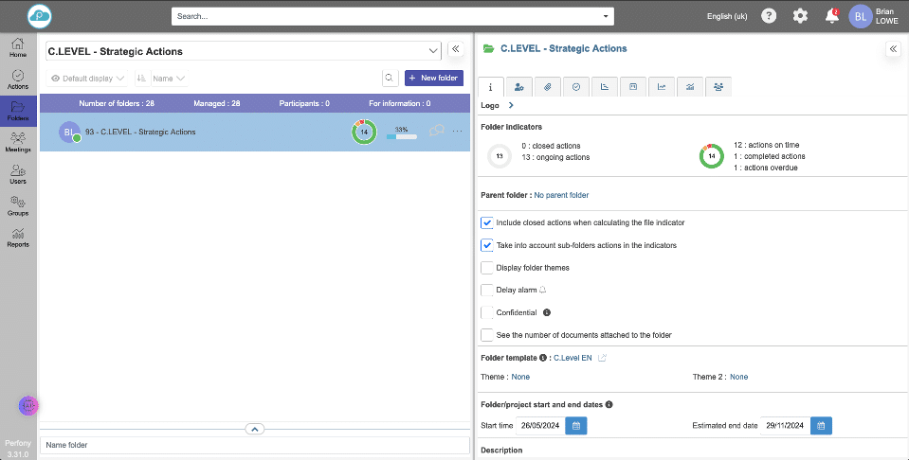
Task: Click the folder list search icon
Action: coord(389,79)
